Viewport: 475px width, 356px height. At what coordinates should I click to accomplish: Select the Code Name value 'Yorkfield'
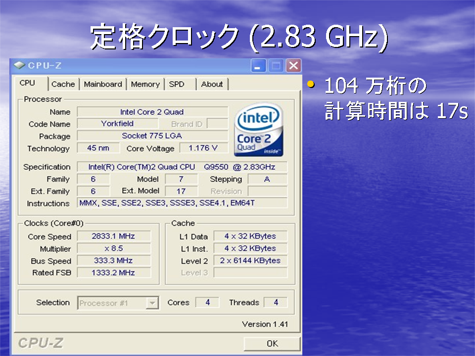(x=118, y=124)
